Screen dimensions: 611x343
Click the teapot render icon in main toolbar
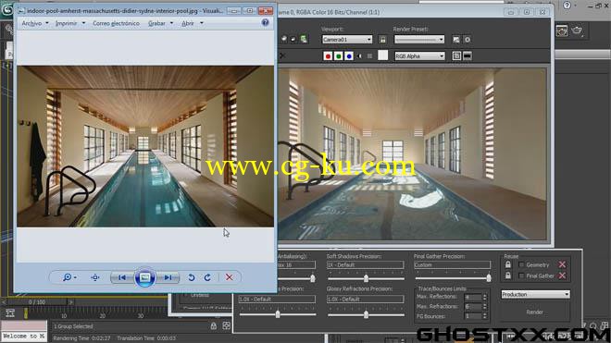(x=577, y=31)
